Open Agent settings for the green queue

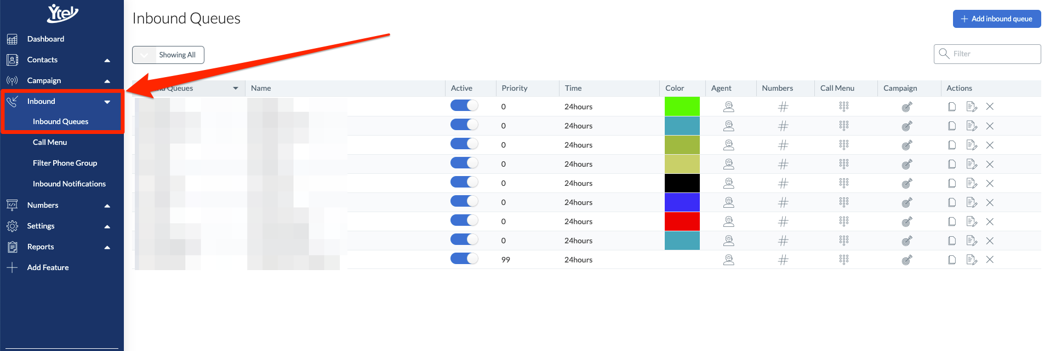pyautogui.click(x=728, y=107)
